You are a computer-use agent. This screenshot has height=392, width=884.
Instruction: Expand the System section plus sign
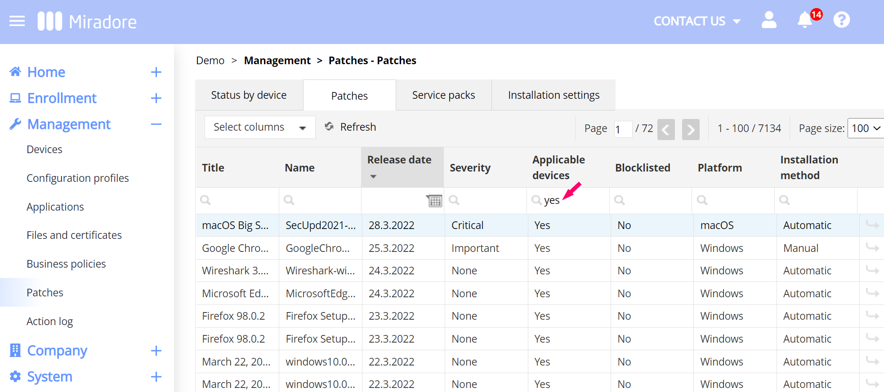pos(156,377)
